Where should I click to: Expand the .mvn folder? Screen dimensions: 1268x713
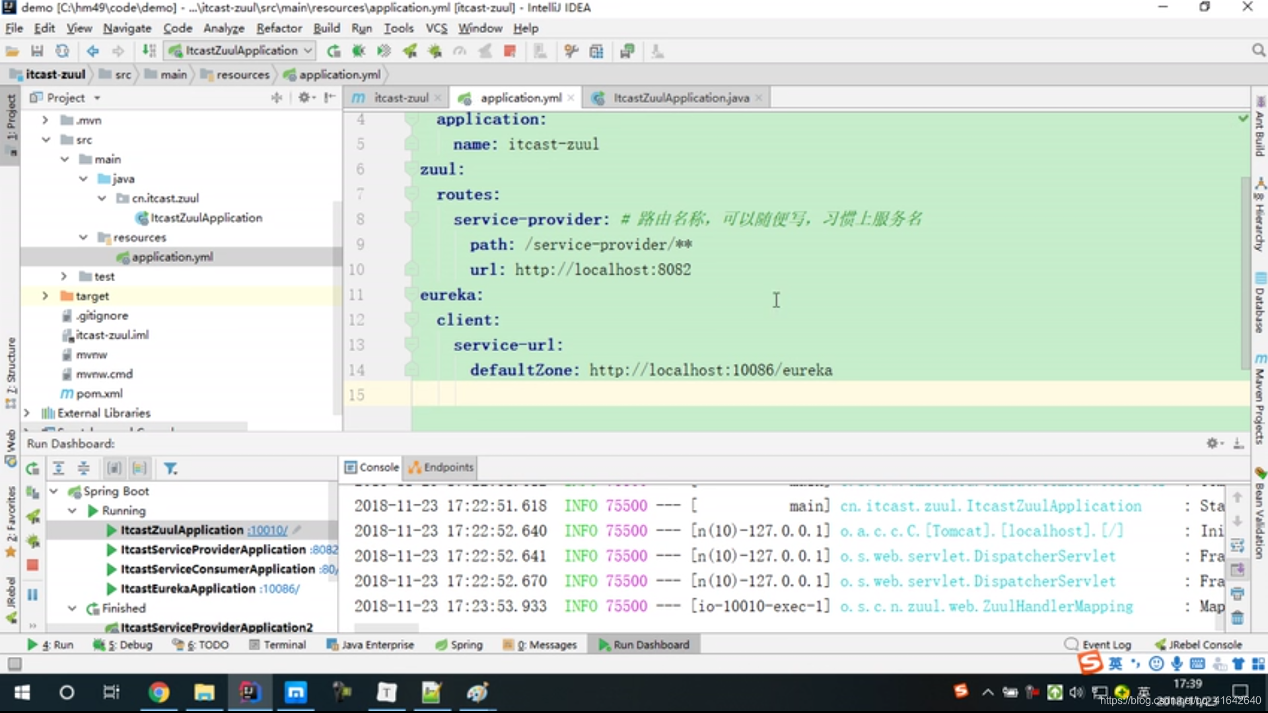[45, 120]
